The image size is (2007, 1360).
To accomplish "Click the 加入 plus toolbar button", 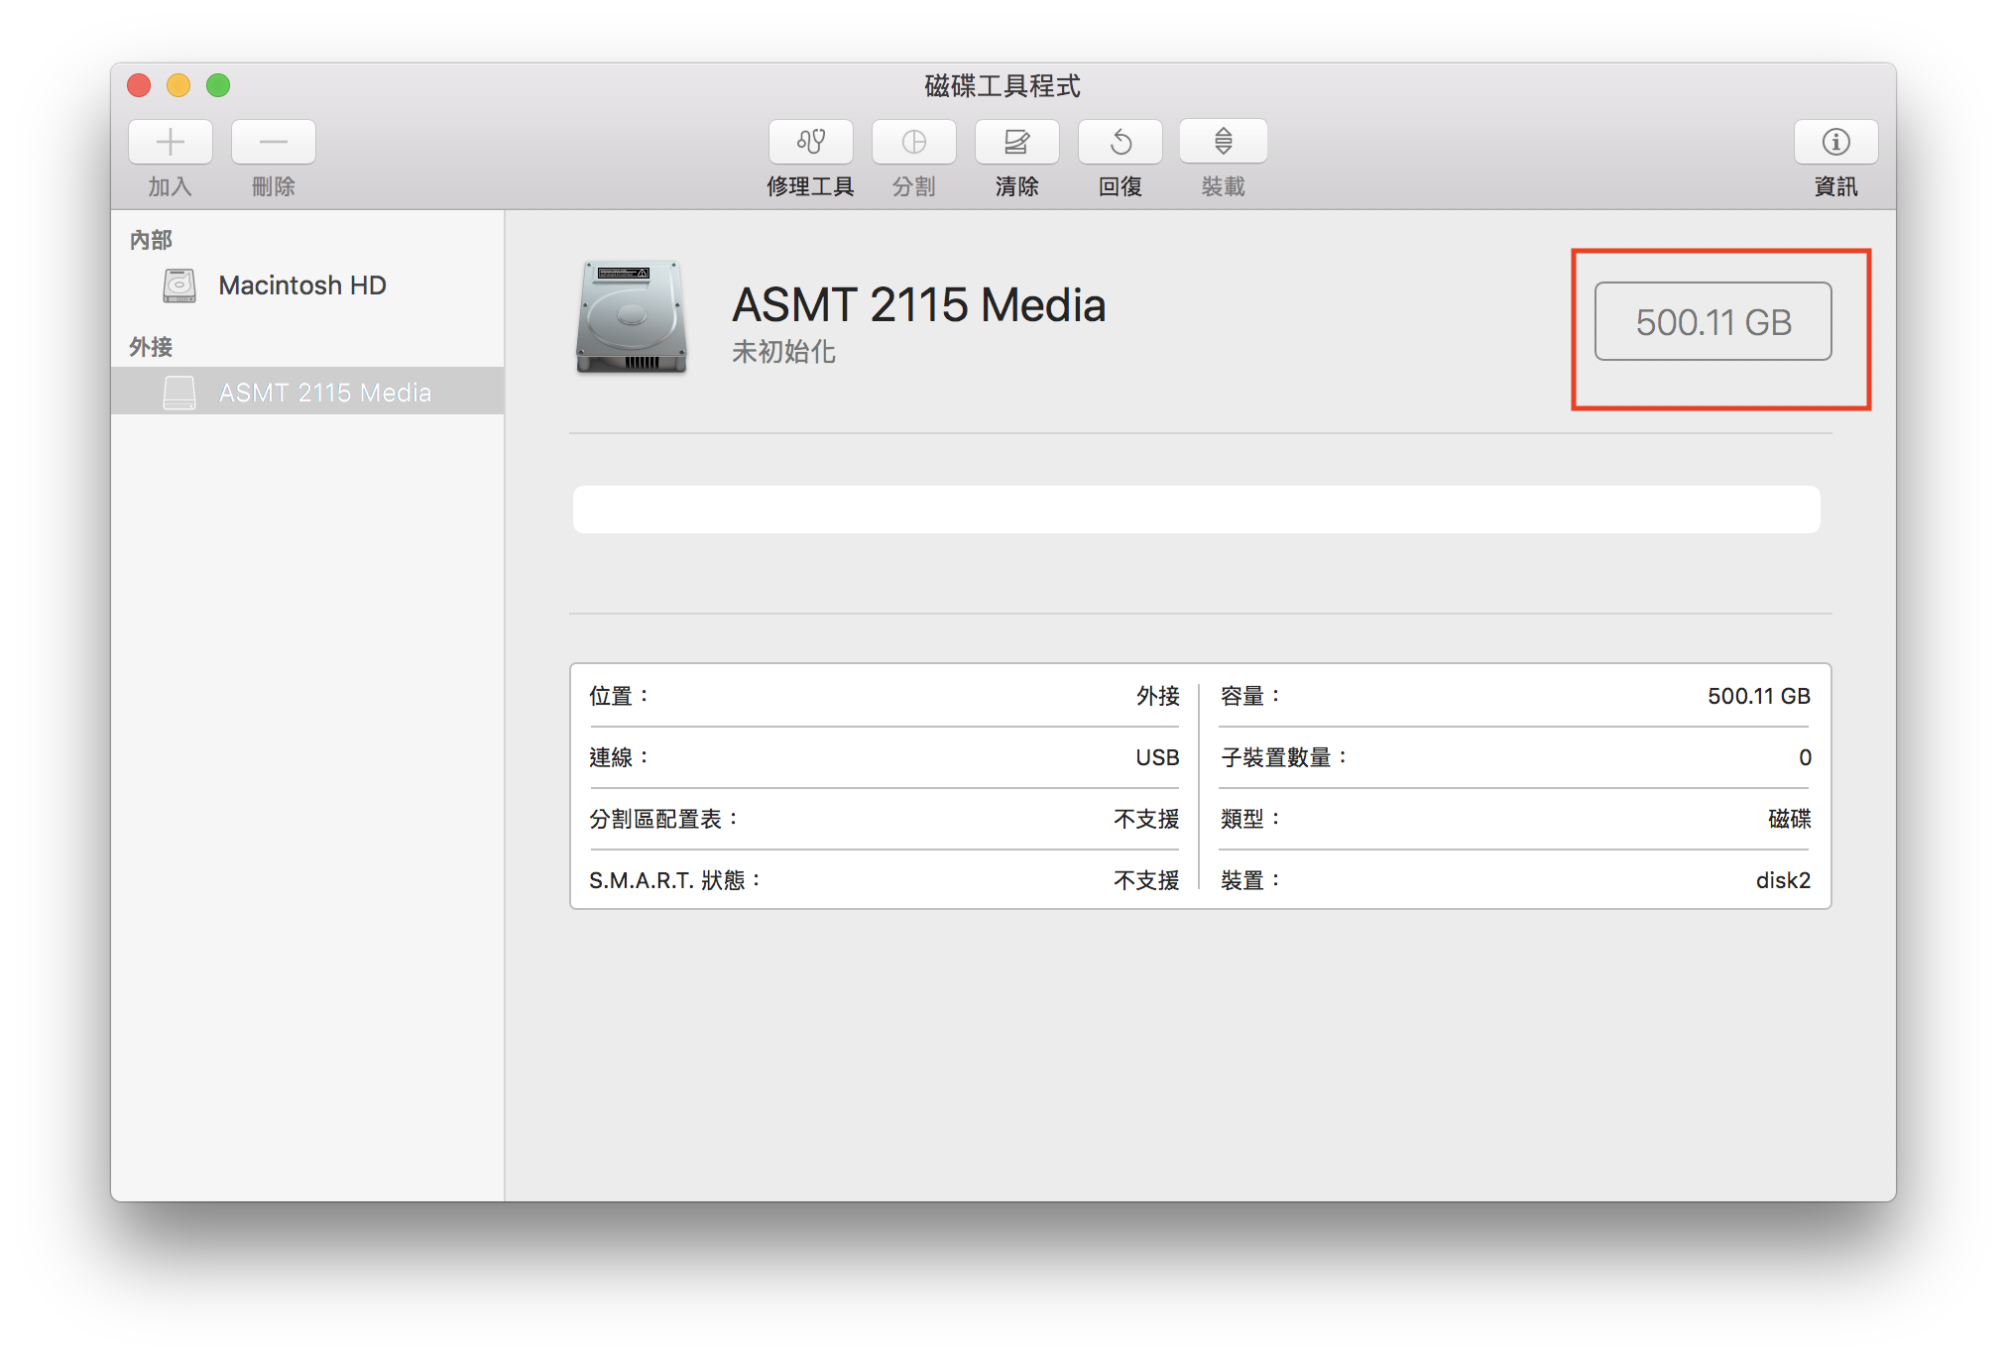I will 171,142.
